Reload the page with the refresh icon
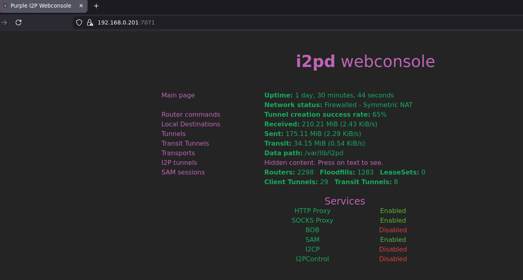Image resolution: width=523 pixels, height=280 pixels. [x=18, y=22]
